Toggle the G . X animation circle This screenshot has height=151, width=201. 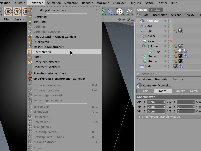click(167, 102)
